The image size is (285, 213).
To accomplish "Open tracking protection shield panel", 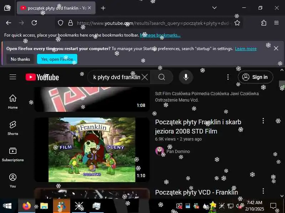I will 61,23.
